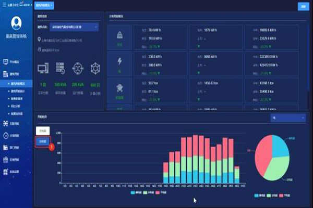Open the last sidebar item with settings icon

click(x=16, y=171)
